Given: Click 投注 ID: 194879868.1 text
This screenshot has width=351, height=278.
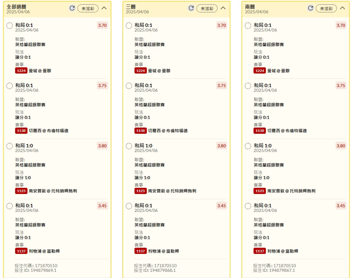Looking at the screenshot, I should [x=155, y=271].
